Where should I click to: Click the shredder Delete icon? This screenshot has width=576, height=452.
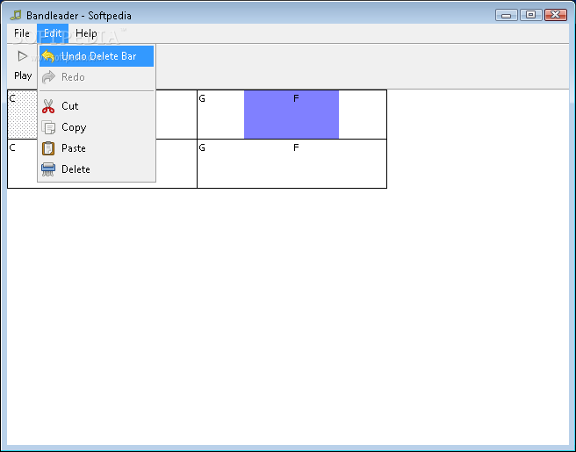coord(48,169)
